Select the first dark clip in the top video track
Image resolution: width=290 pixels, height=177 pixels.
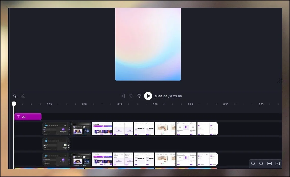click(56, 129)
